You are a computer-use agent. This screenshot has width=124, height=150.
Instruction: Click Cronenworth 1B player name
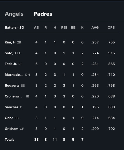(x=13, y=96)
